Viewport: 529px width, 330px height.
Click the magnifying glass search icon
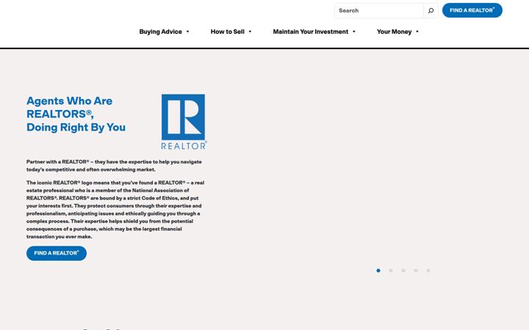click(x=431, y=11)
